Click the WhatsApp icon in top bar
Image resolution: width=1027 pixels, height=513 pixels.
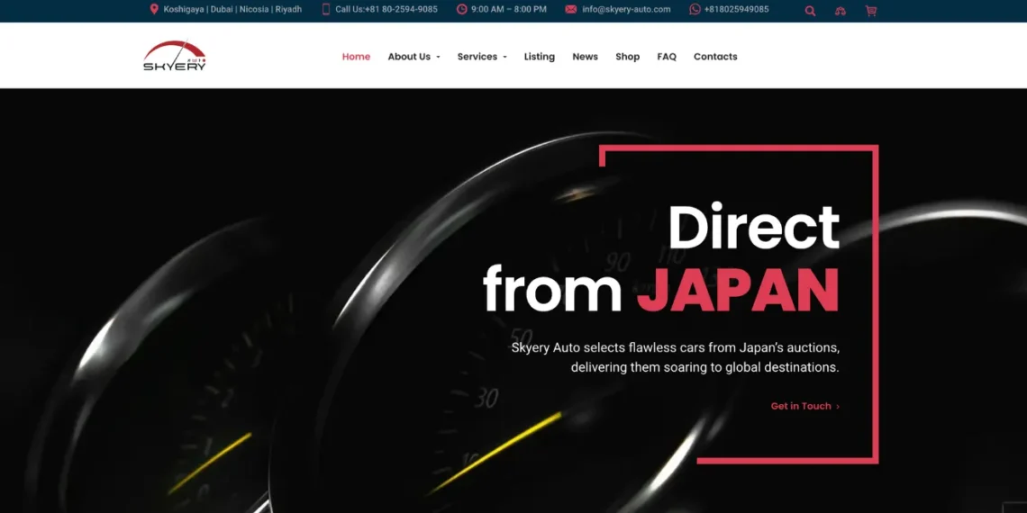(695, 9)
